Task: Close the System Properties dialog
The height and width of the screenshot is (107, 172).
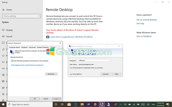Action: [60, 43]
